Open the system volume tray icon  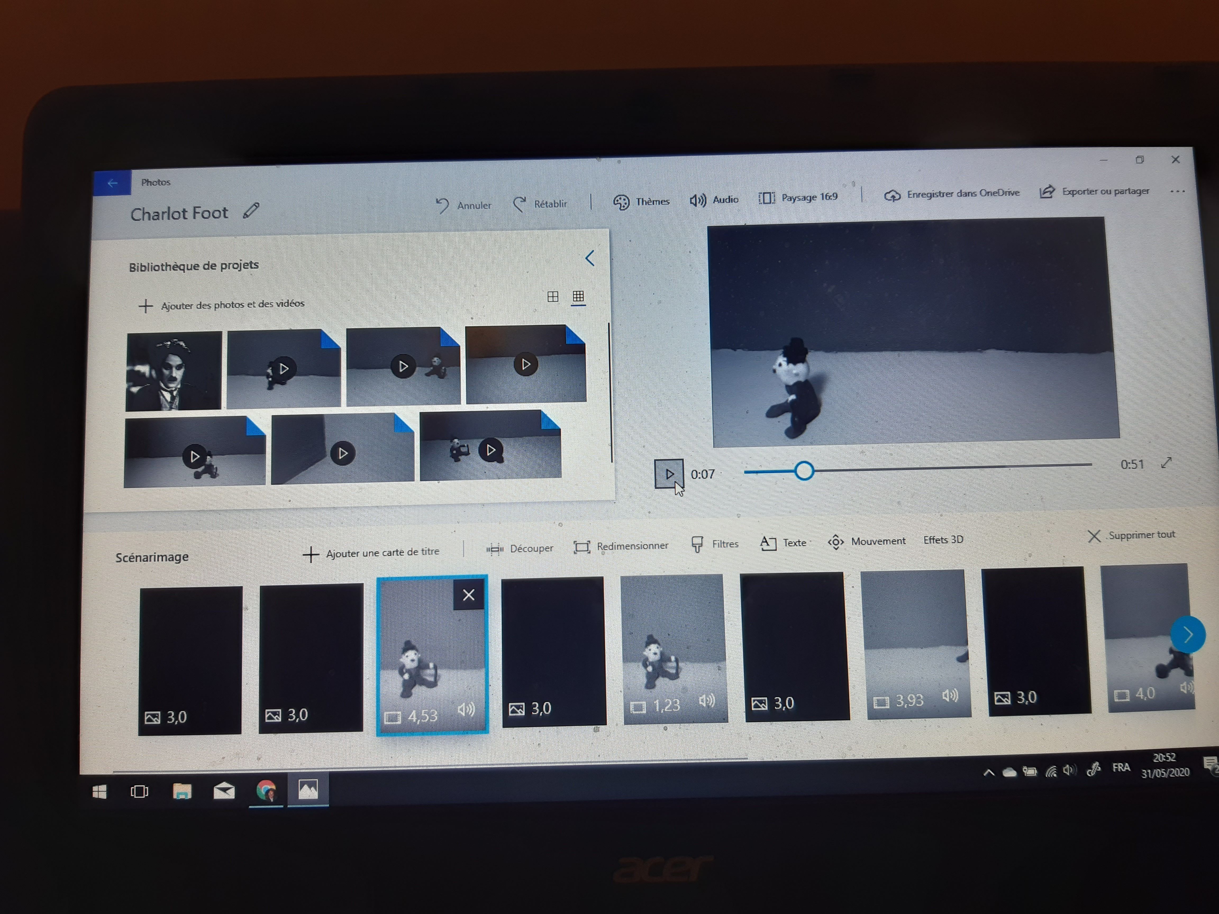pyautogui.click(x=1070, y=770)
